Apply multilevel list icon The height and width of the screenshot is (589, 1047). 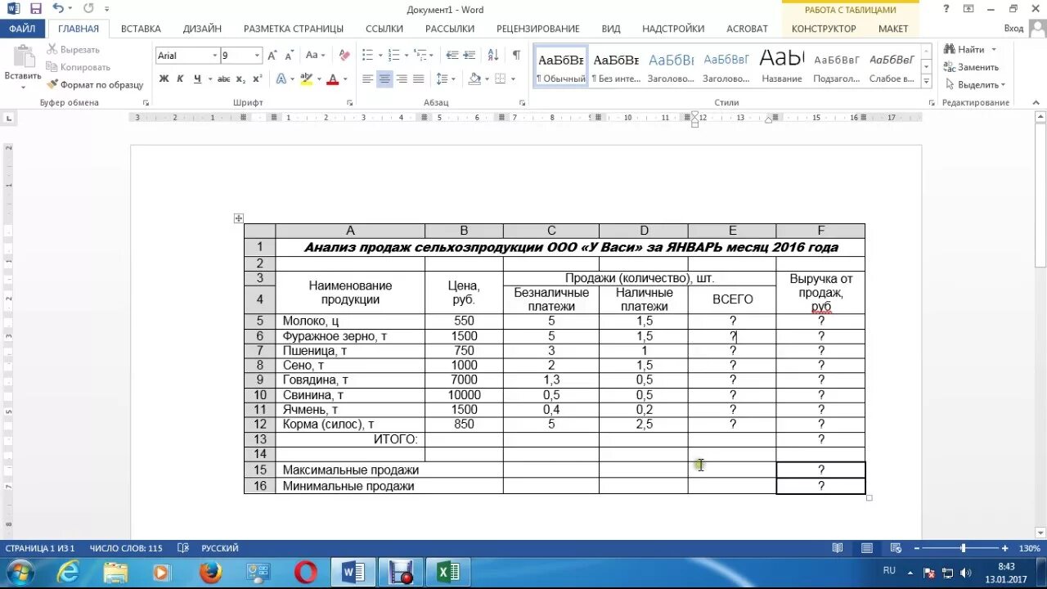(x=421, y=56)
